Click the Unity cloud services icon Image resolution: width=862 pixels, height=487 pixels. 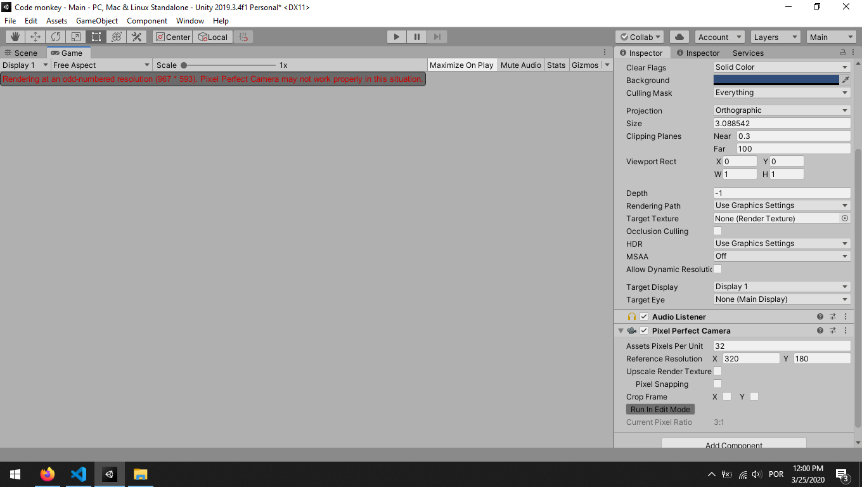pos(678,36)
